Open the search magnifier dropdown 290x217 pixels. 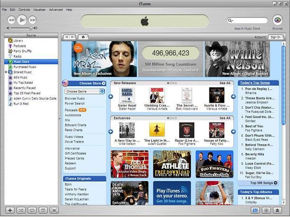coord(231,20)
